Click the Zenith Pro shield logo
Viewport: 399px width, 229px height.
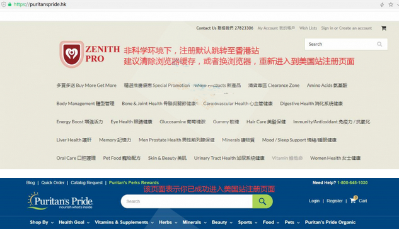72,54
